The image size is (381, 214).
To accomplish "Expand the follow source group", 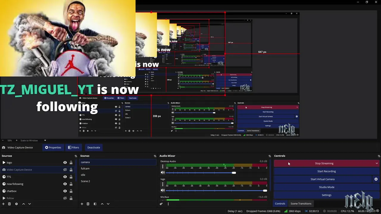I will (x=4, y=198).
